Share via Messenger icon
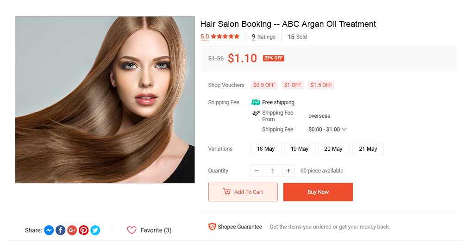Image resolution: width=463 pixels, height=241 pixels. (49, 230)
